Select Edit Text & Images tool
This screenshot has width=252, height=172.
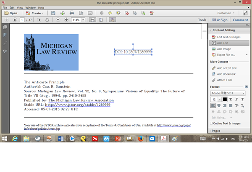click(229, 37)
